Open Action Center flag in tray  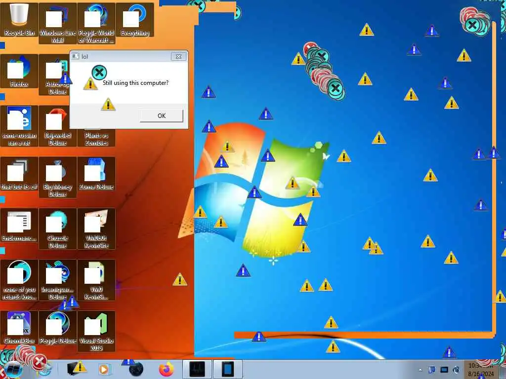432,370
